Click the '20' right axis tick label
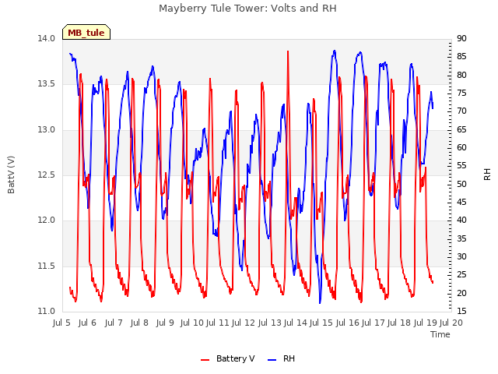The width and height of the screenshot is (498, 374). (461, 293)
